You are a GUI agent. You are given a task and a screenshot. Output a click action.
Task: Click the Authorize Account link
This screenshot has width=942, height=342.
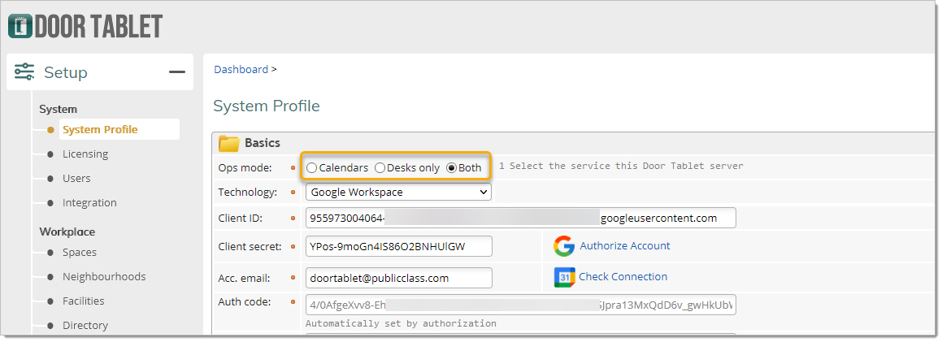[625, 246]
